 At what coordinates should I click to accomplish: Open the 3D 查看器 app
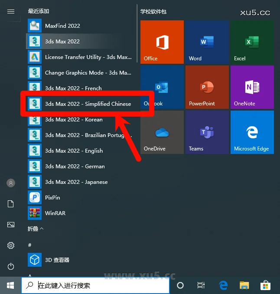point(57,260)
